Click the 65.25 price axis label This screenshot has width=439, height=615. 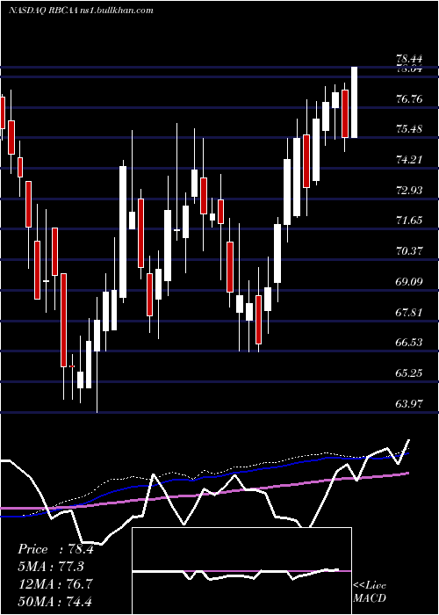409,373
